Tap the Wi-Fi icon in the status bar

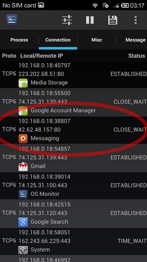[95, 5]
